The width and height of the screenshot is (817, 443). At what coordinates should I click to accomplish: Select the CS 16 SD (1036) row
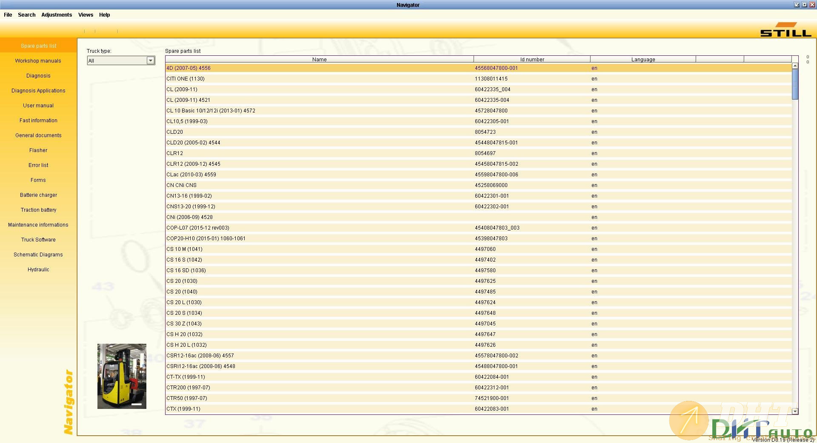pos(478,270)
